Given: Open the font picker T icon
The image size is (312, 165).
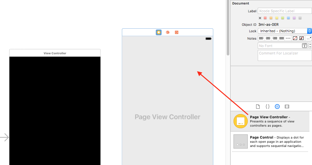Looking at the screenshot, I should point(305,46).
